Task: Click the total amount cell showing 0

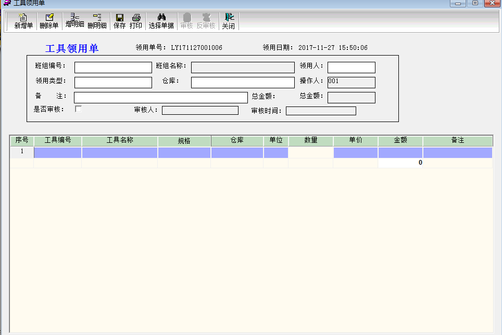Action: (400, 163)
